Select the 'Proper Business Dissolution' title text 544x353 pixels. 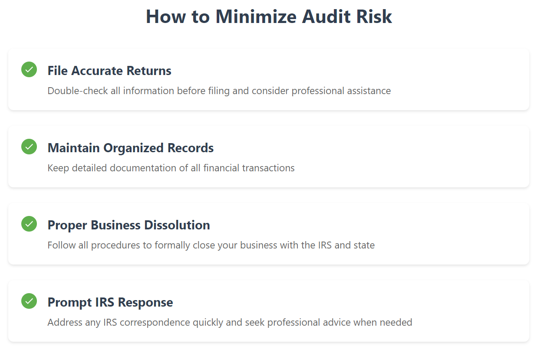129,225
